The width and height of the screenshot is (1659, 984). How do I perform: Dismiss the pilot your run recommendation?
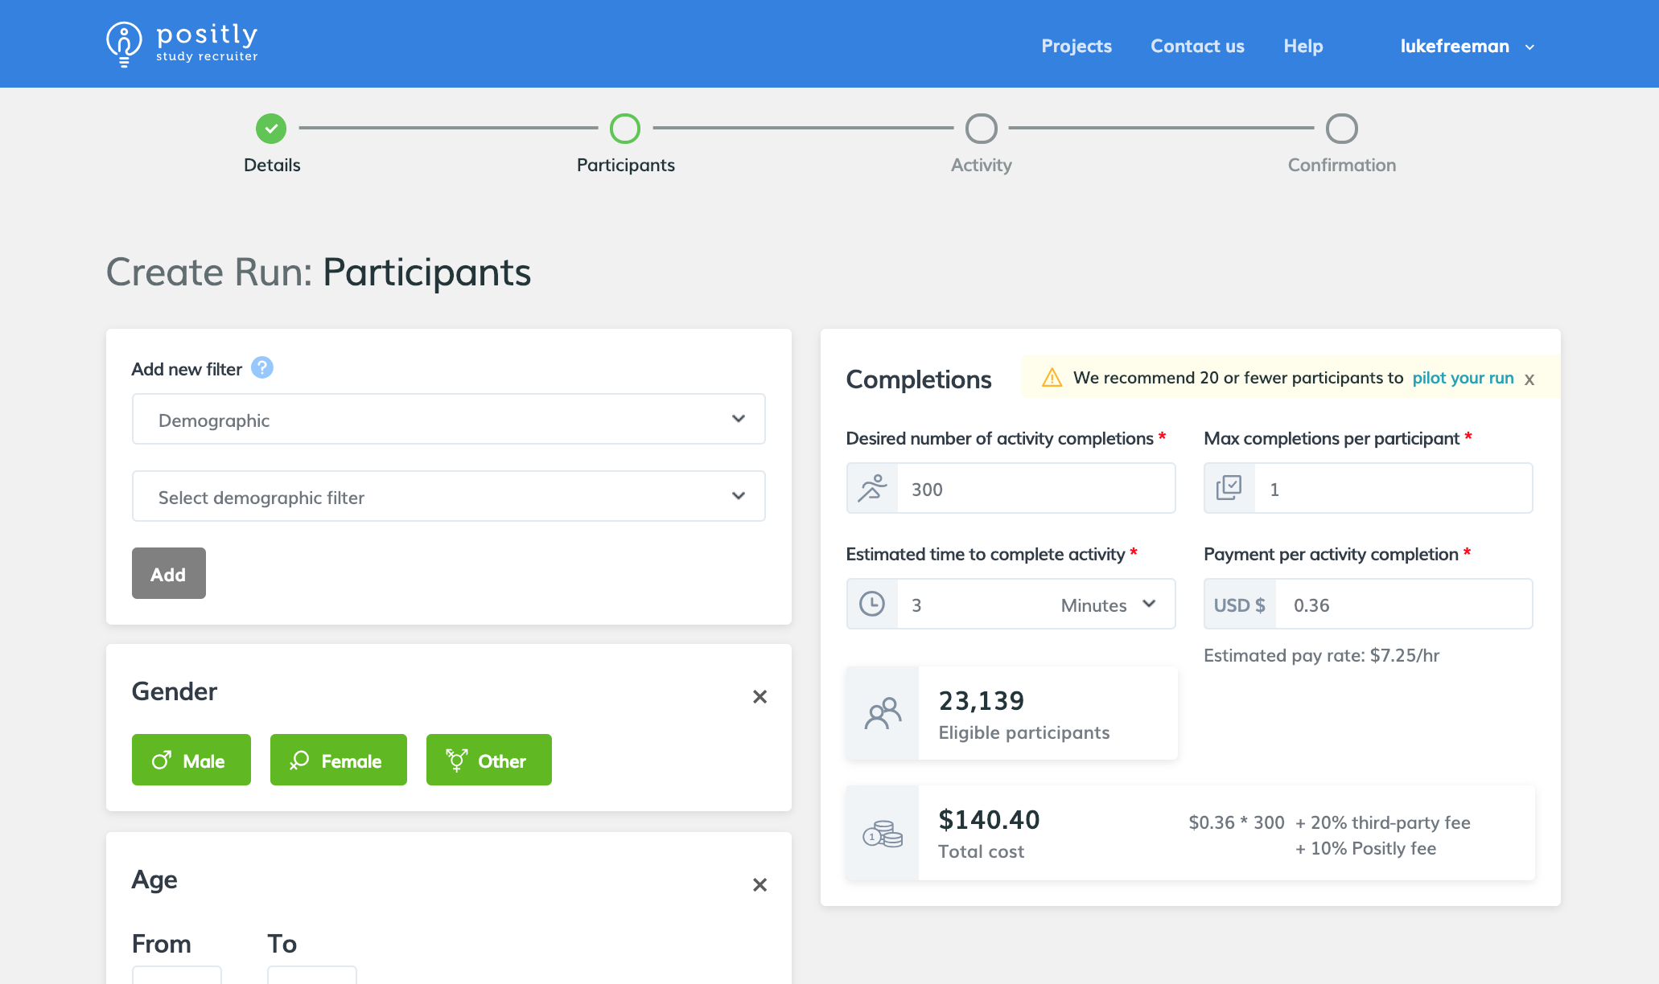click(1529, 379)
